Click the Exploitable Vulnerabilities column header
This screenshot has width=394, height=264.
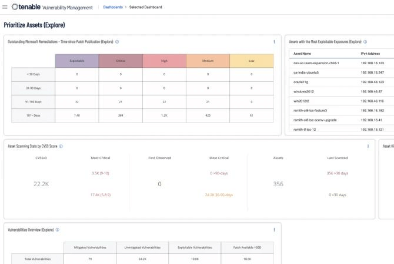[x=195, y=247]
